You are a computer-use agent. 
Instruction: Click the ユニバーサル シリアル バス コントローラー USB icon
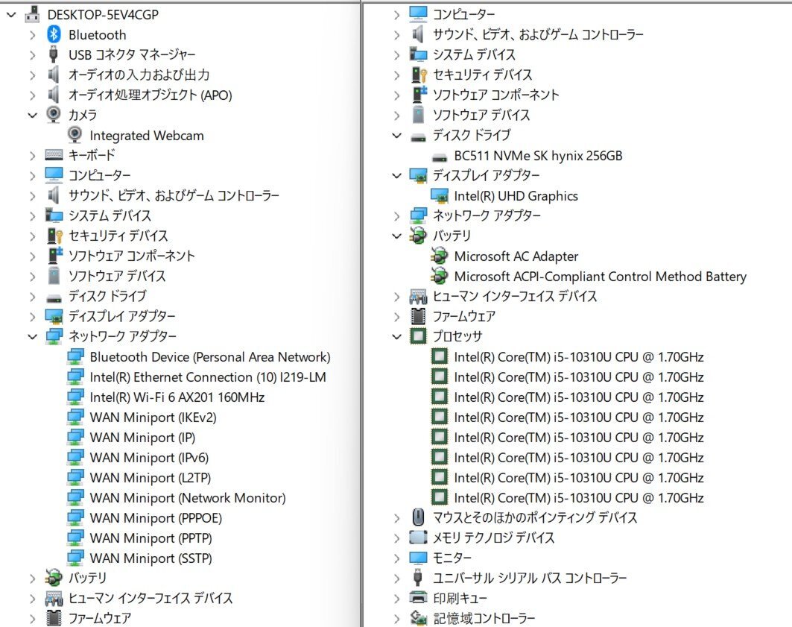[418, 578]
